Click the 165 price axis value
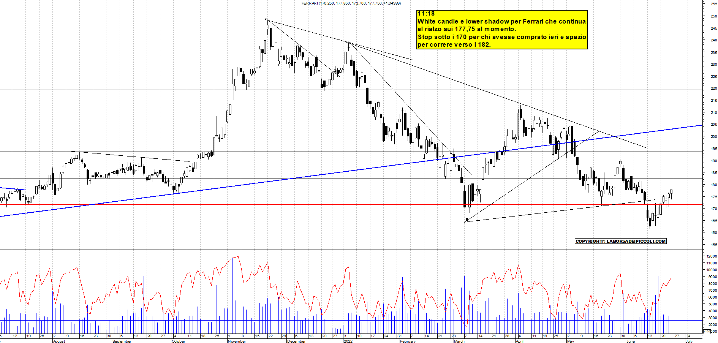 point(714,221)
